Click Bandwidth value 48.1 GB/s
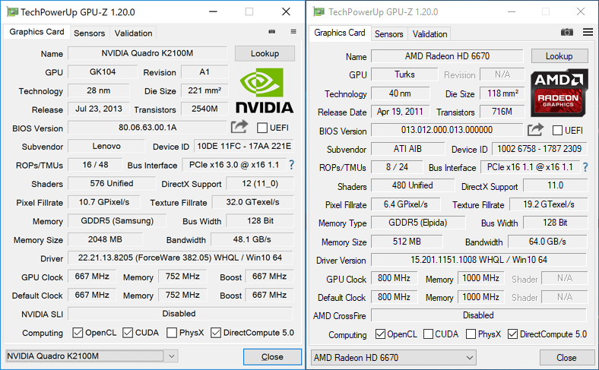 pos(252,239)
